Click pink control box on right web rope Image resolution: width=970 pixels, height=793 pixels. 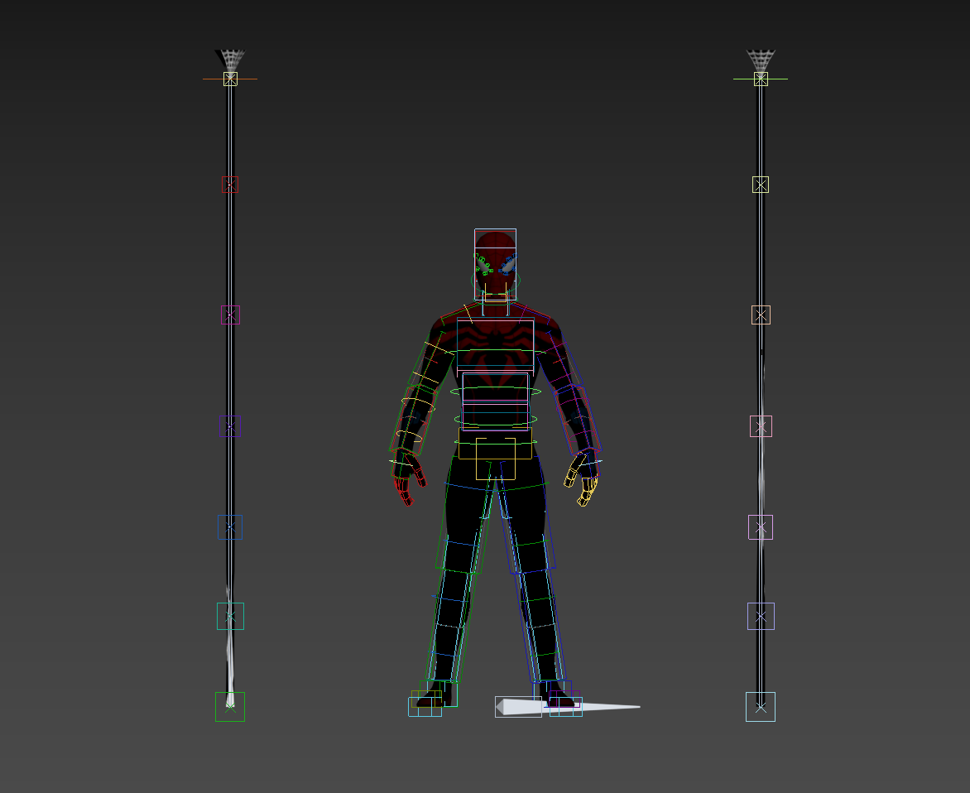pyautogui.click(x=761, y=426)
